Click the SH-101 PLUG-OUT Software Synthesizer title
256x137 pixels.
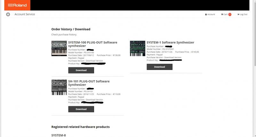(x=89, y=83)
